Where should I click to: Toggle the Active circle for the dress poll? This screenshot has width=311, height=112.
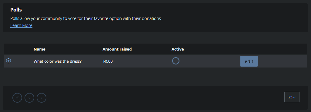click(x=176, y=61)
